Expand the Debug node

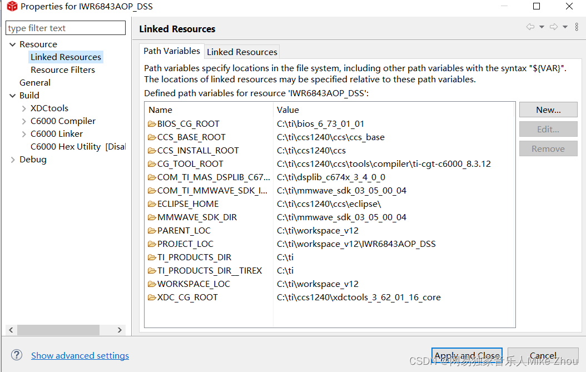[x=12, y=159]
